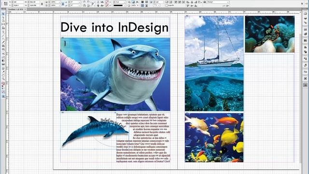
Task: Click the body text frame beside dolphin
Action: [143, 138]
